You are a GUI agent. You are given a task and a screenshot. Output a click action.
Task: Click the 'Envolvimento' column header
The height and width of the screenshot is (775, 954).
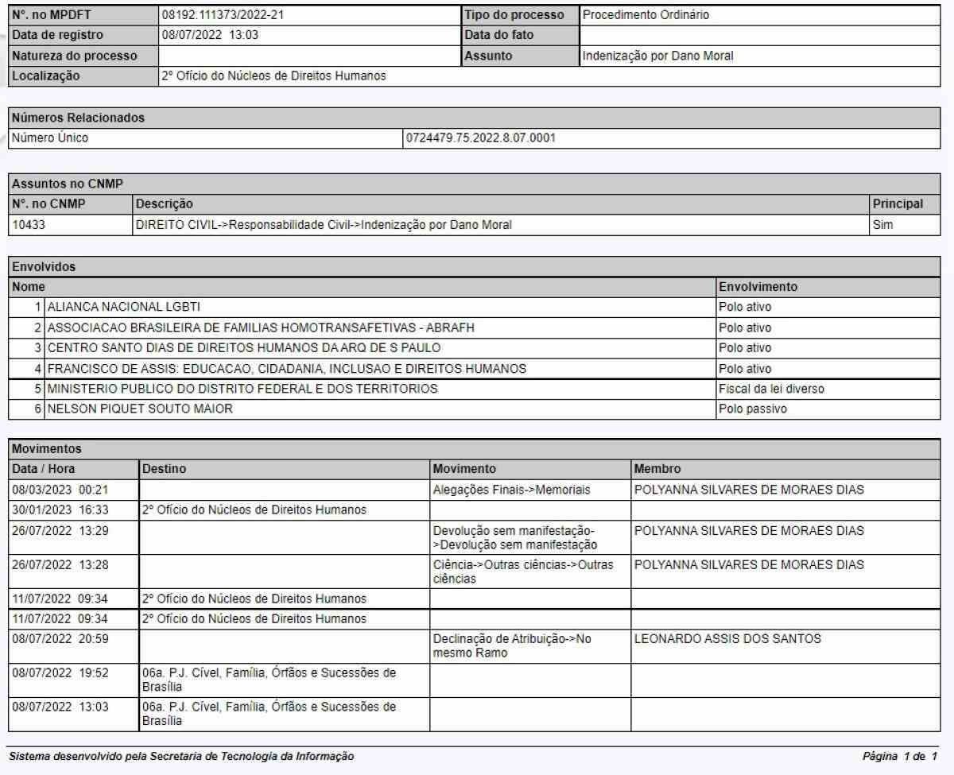tap(757, 285)
